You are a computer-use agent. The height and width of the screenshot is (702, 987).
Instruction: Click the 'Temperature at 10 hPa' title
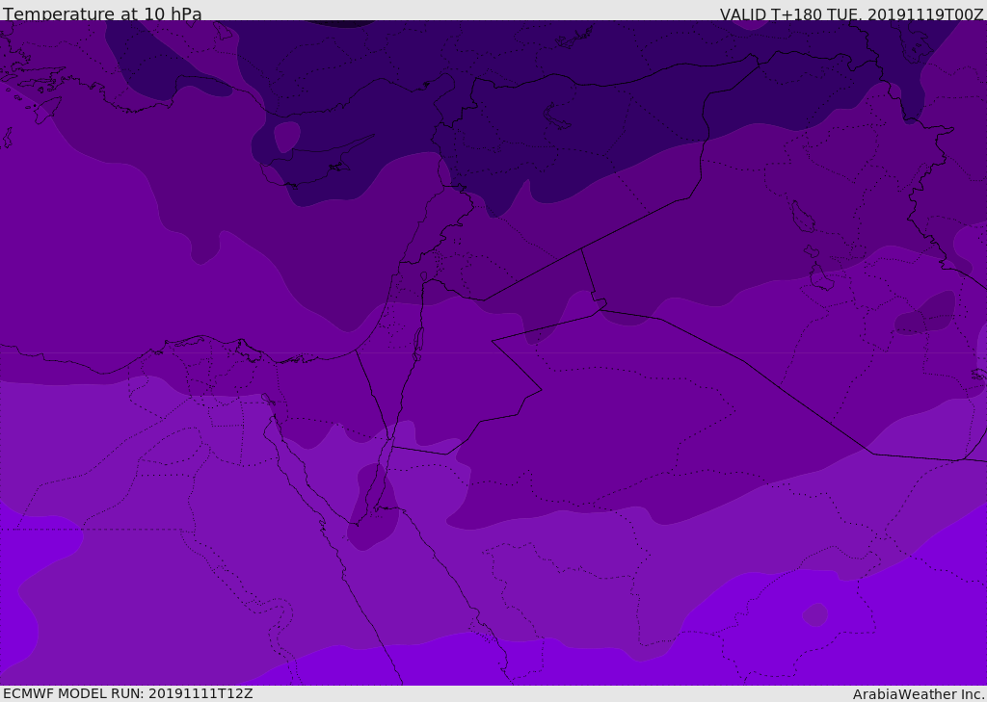(x=102, y=13)
